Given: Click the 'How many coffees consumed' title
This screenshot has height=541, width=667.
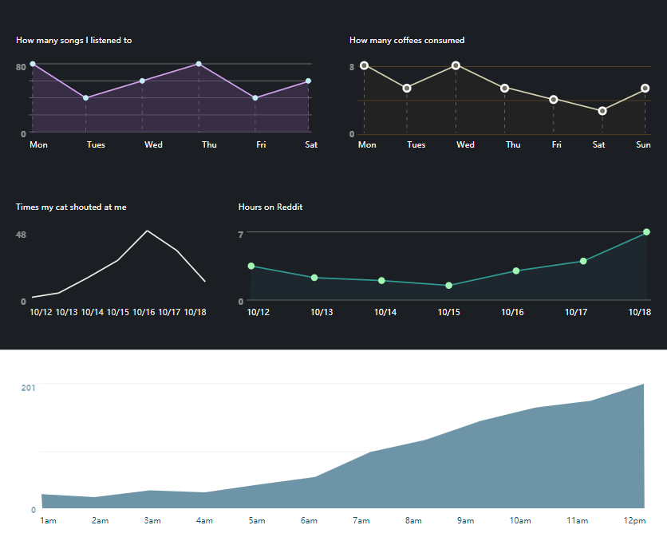Looking at the screenshot, I should [407, 41].
